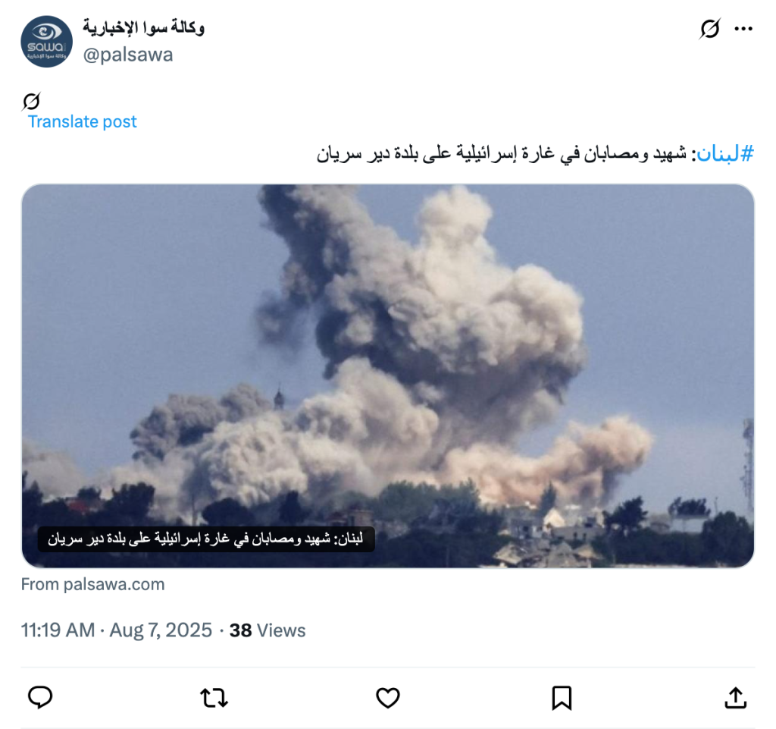Click the @palsawa handle
The height and width of the screenshot is (729, 776).
point(127,55)
